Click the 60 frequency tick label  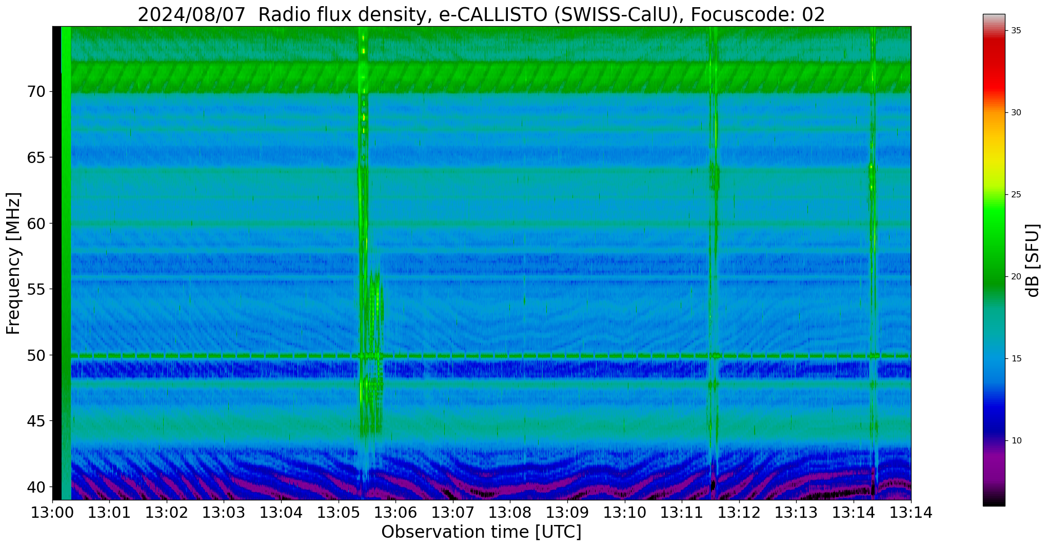(36, 224)
